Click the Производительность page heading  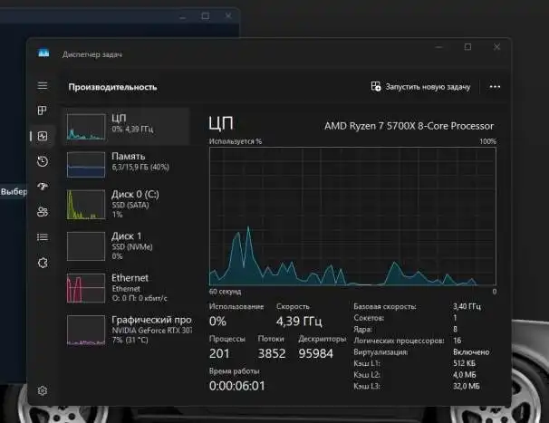pyautogui.click(x=112, y=87)
